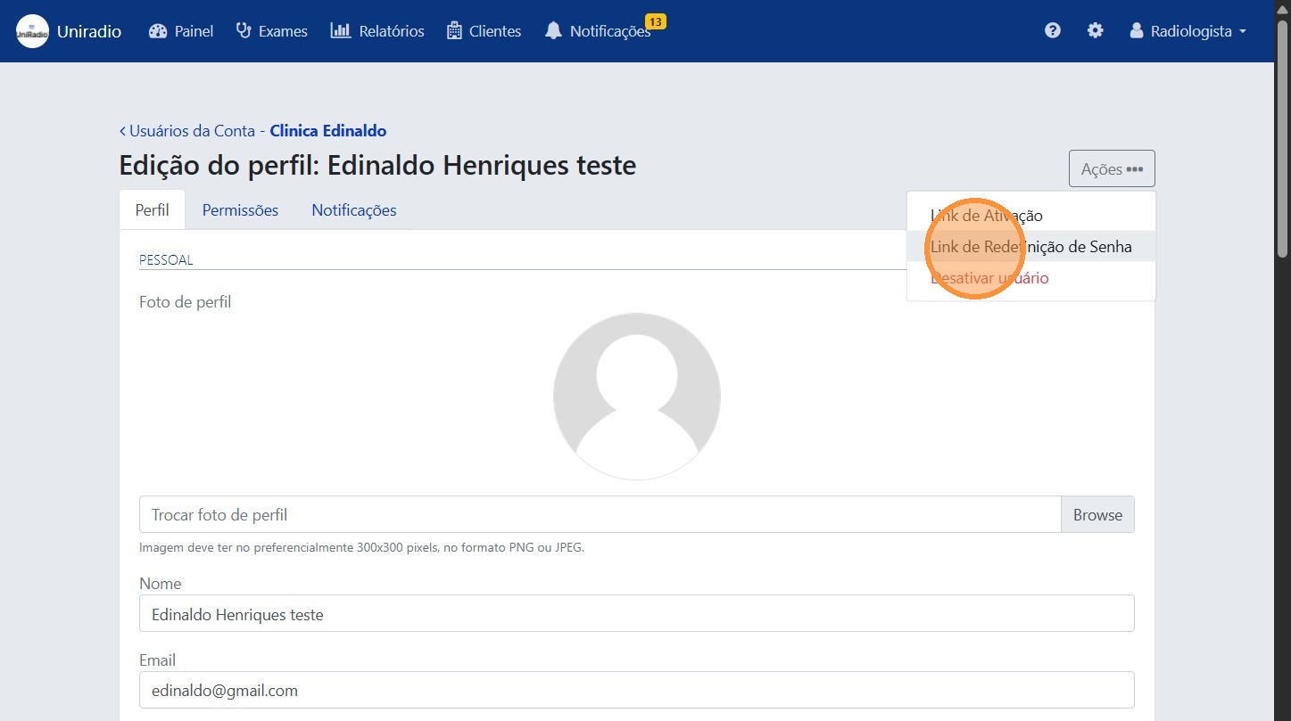Select the Perfil tab

tap(152, 210)
